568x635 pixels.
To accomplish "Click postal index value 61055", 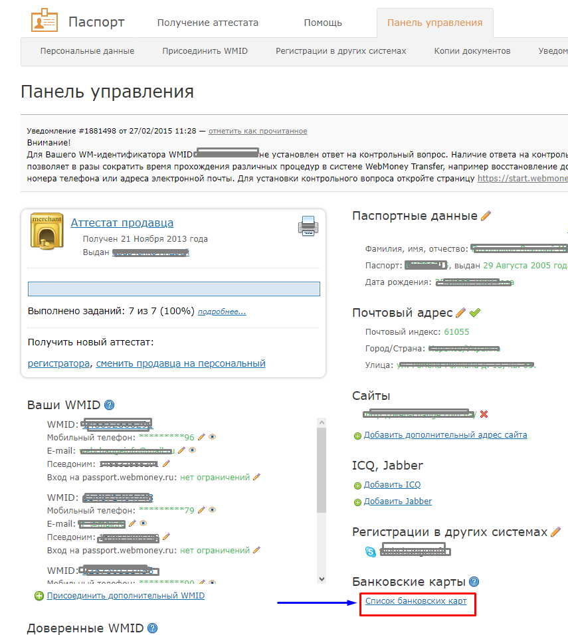I will coord(456,332).
